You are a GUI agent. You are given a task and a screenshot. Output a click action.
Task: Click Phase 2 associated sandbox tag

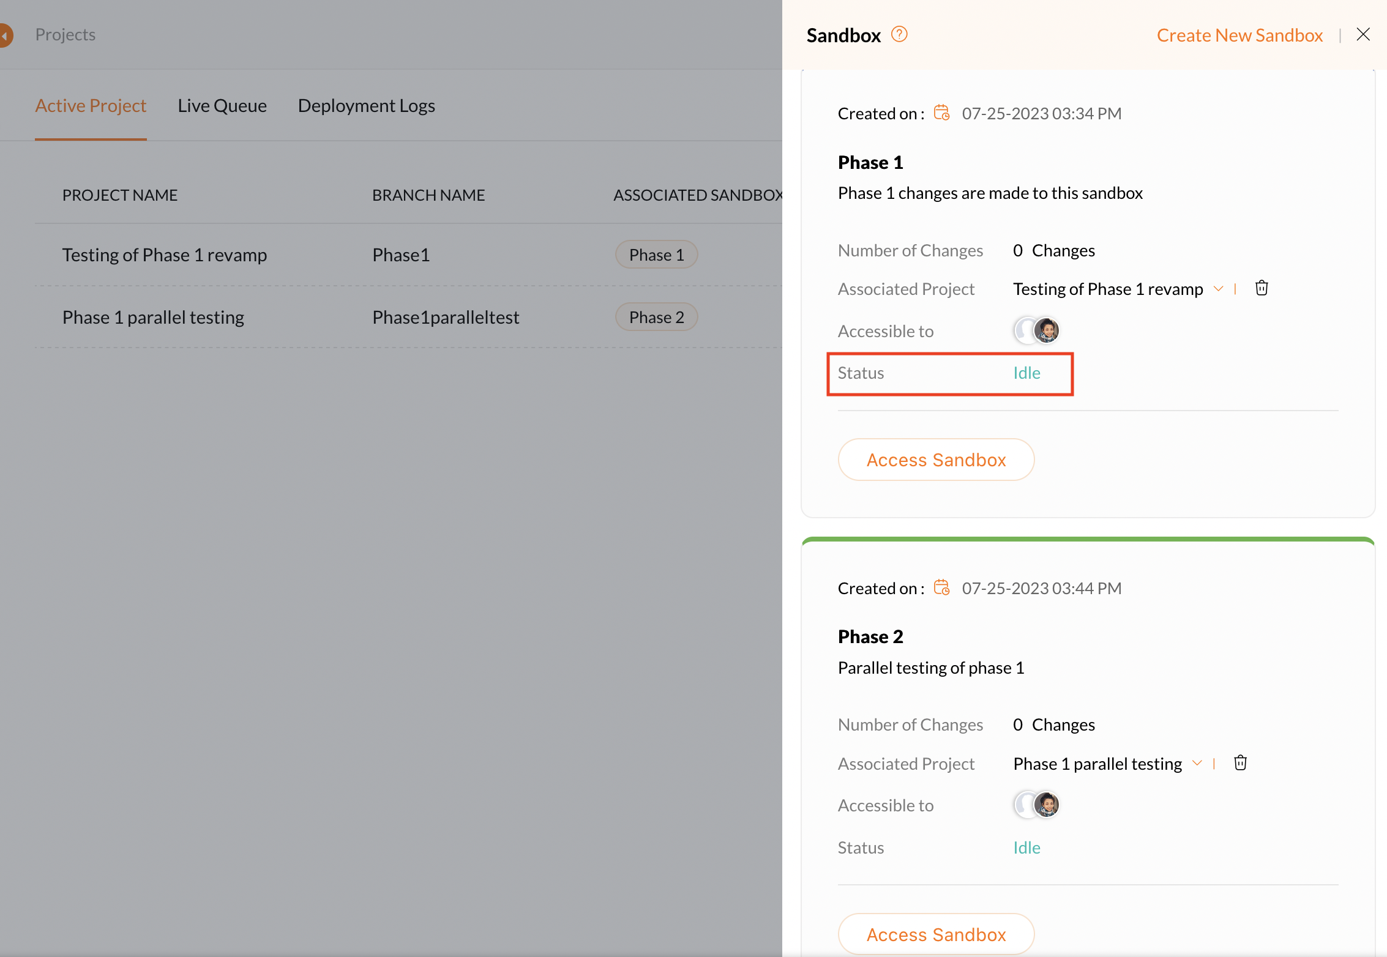click(x=656, y=317)
